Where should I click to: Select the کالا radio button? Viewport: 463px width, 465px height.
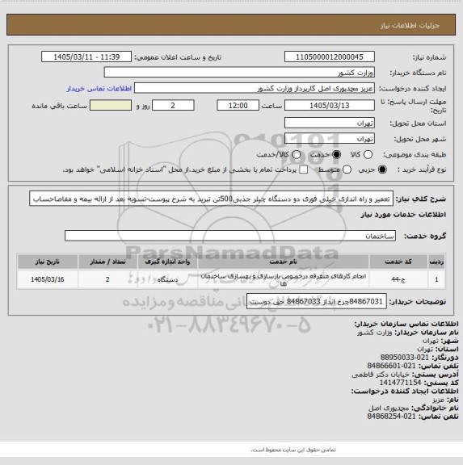(368, 154)
